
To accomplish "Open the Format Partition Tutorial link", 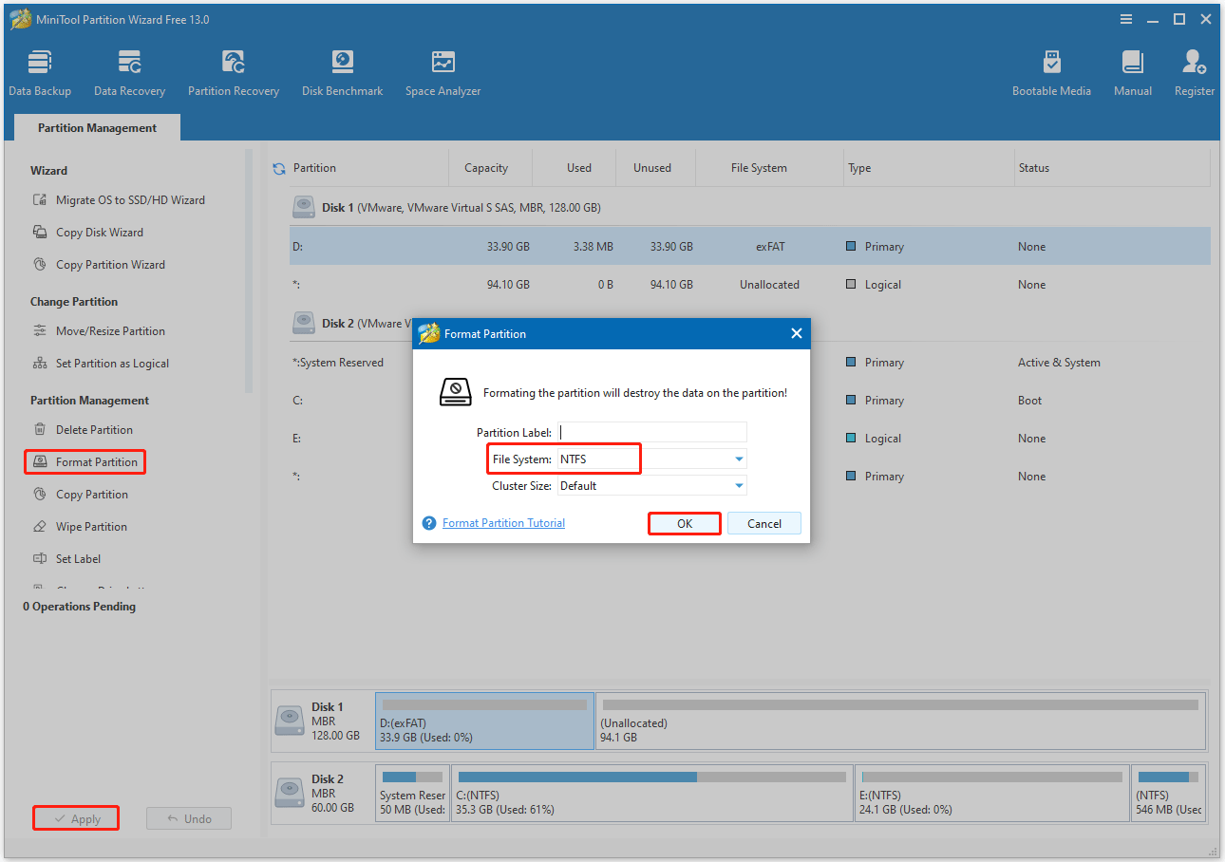I will tap(503, 522).
